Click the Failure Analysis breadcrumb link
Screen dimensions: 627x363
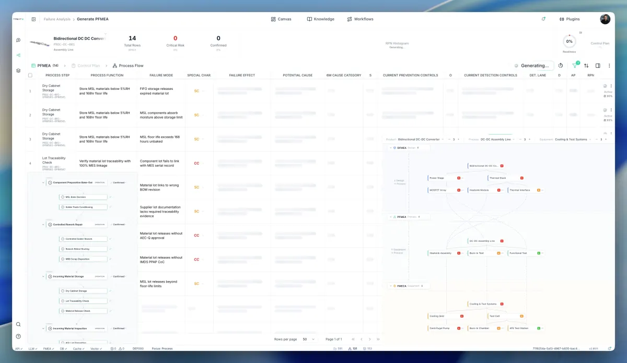(x=57, y=19)
